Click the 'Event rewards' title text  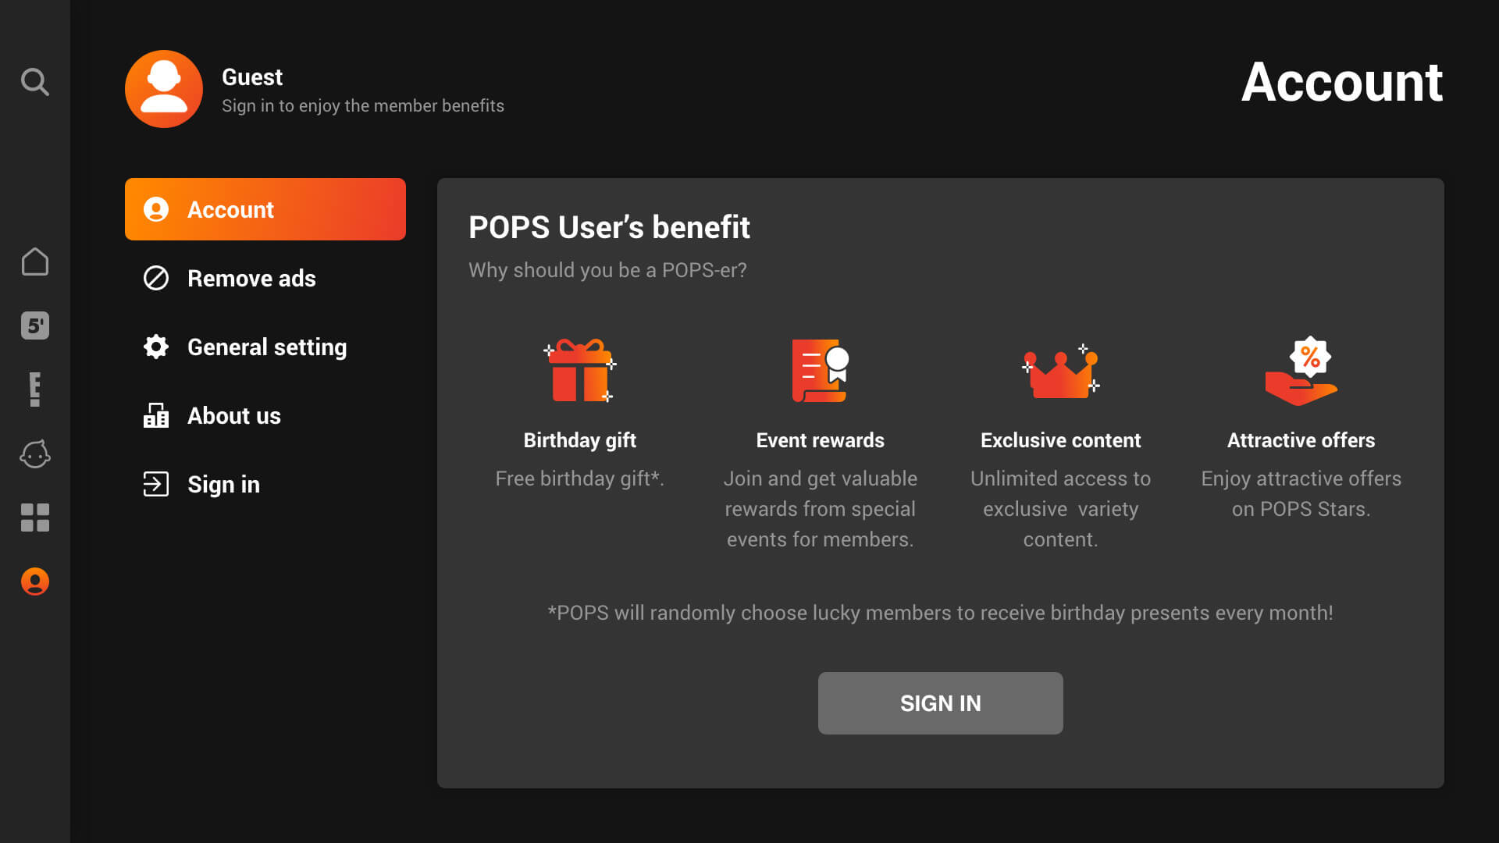[x=821, y=440]
